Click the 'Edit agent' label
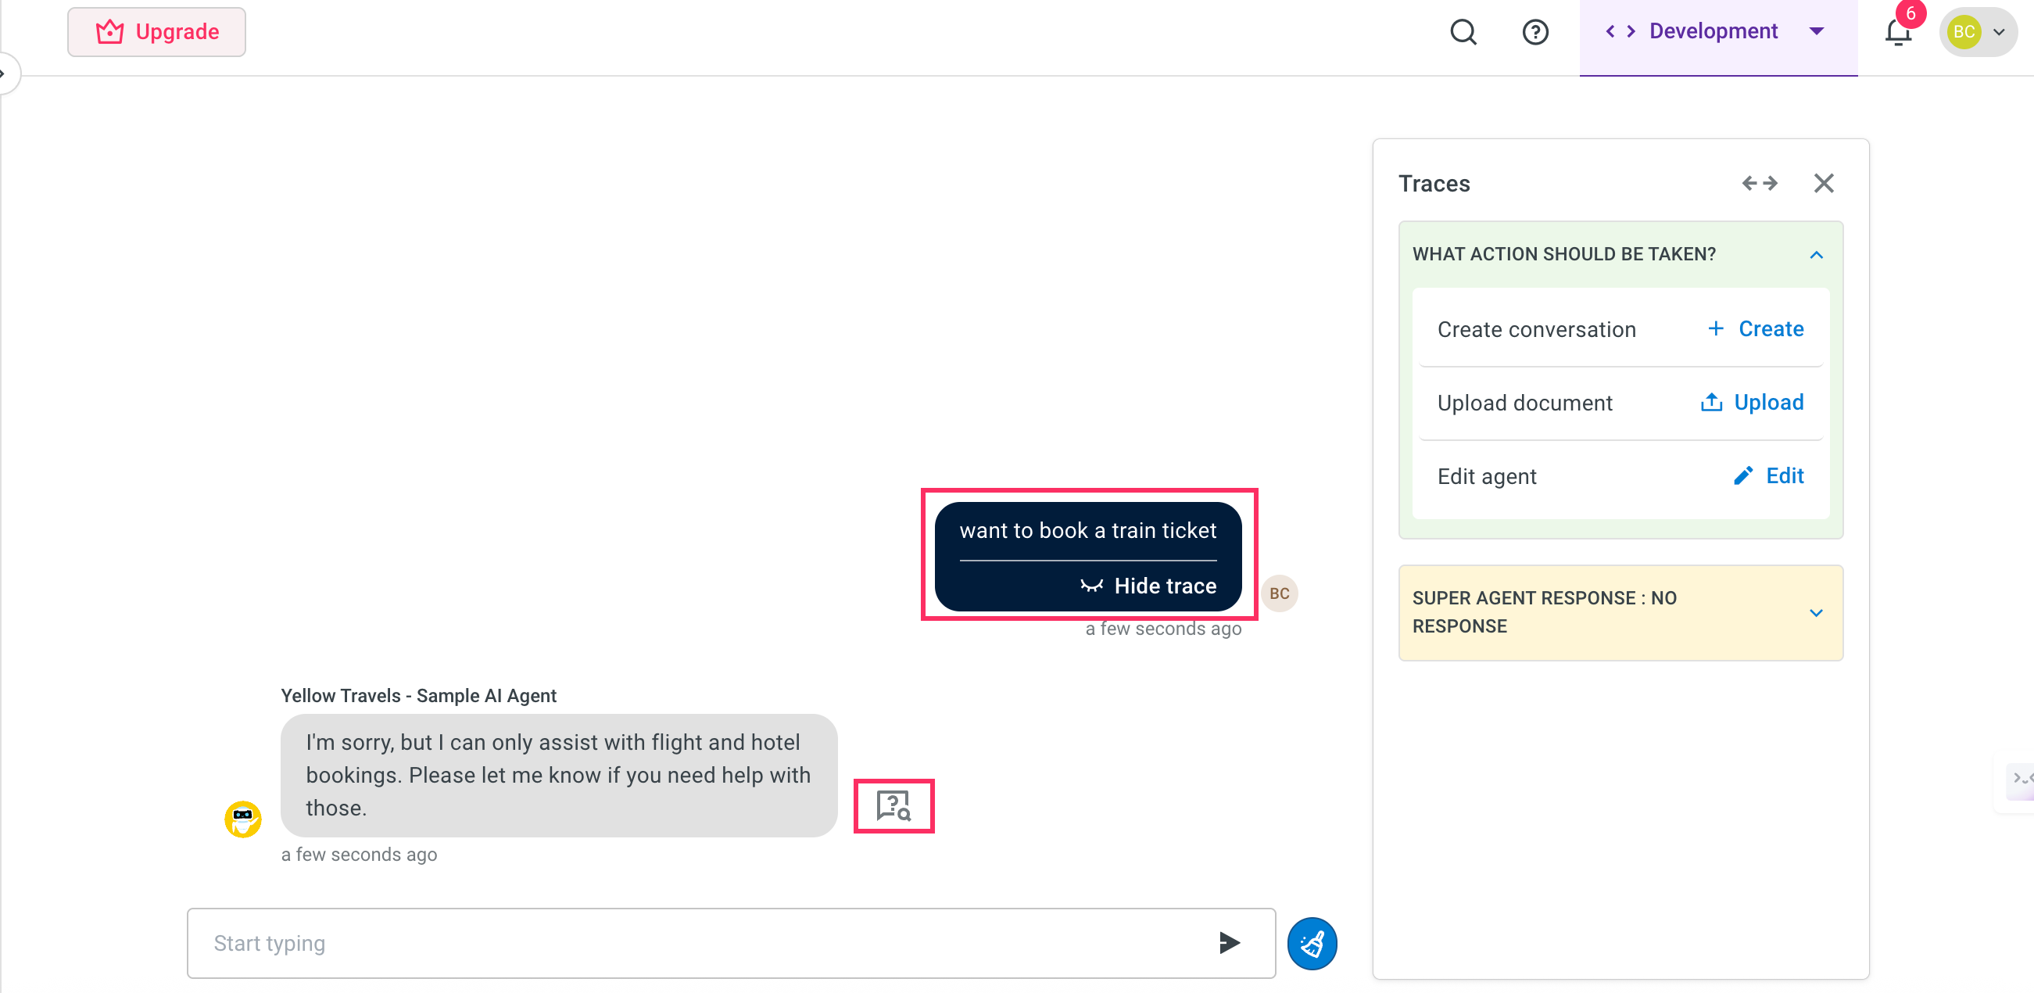 pyautogui.click(x=1487, y=476)
